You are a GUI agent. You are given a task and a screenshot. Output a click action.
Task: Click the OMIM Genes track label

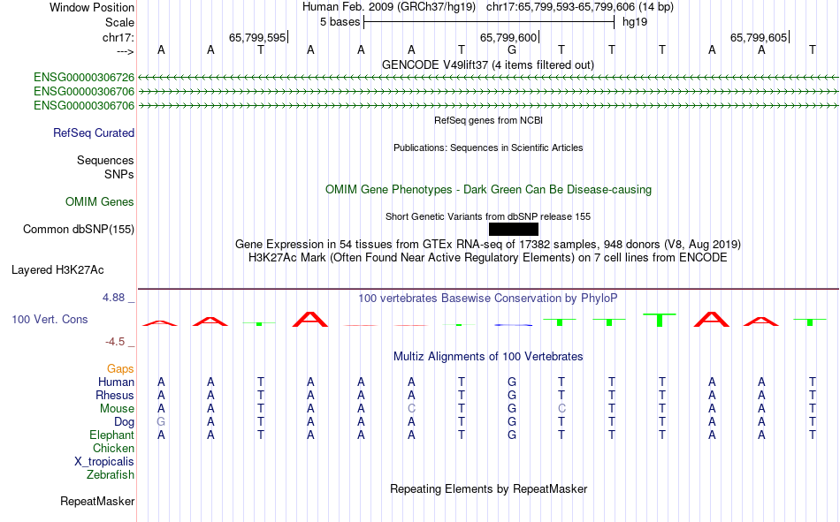pyautogui.click(x=100, y=202)
